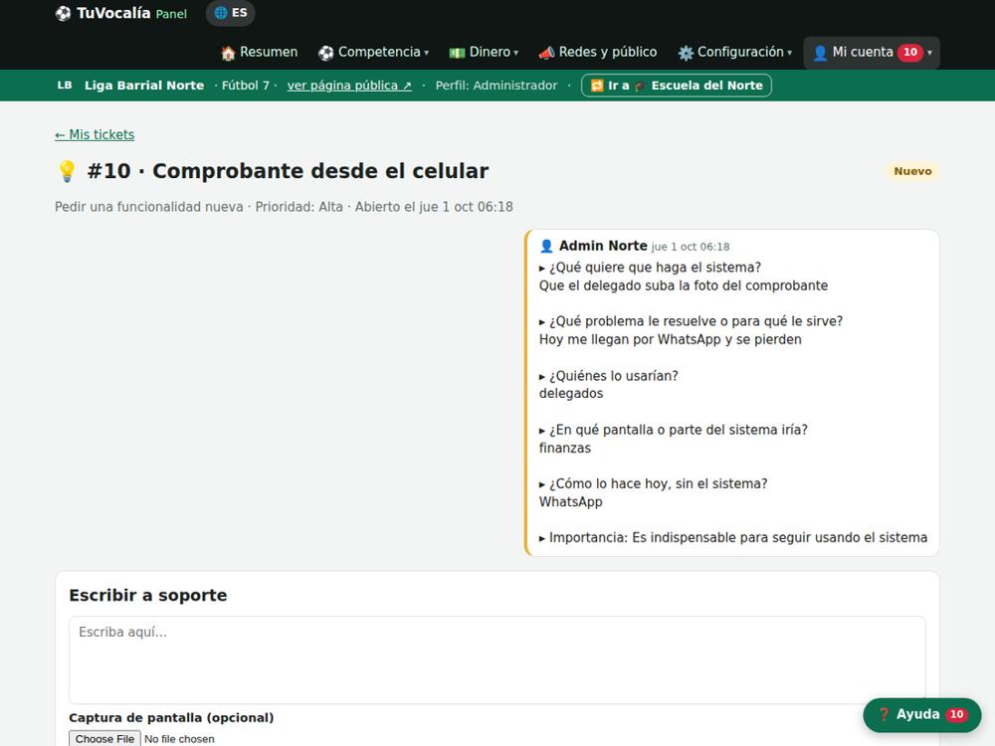Viewport: 995px width, 746px height.
Task: Expand the Competencia dropdown menu
Action: tap(374, 52)
